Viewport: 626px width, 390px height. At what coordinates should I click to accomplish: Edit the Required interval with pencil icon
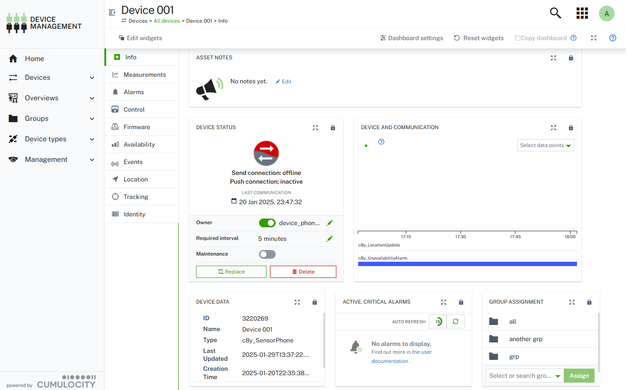tap(330, 239)
